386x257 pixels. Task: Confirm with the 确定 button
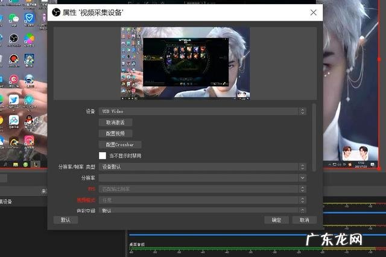[x=276, y=220]
